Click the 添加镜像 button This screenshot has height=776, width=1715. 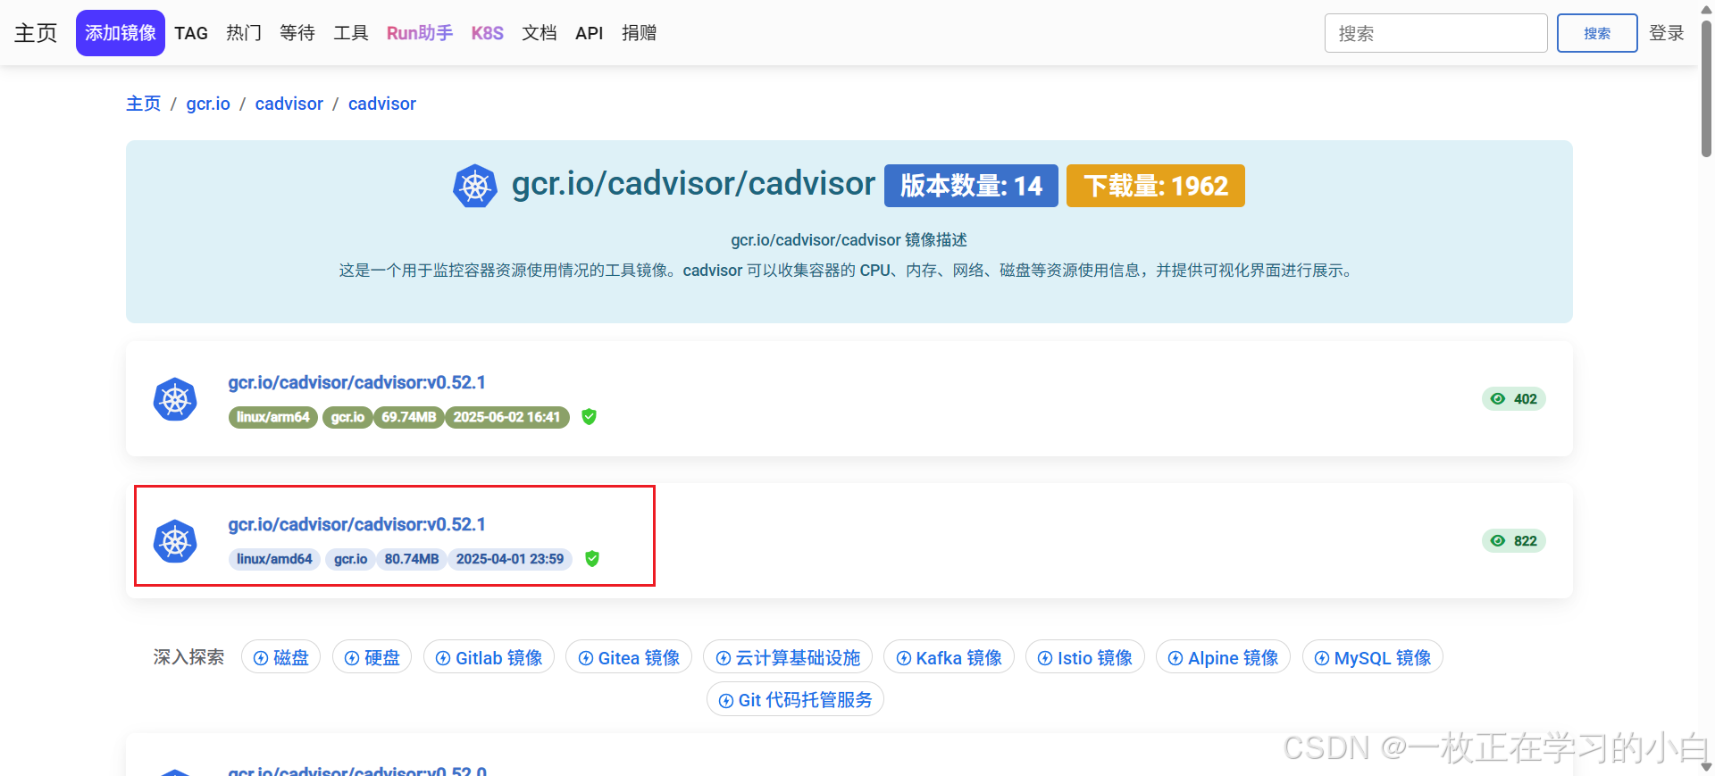121,33
